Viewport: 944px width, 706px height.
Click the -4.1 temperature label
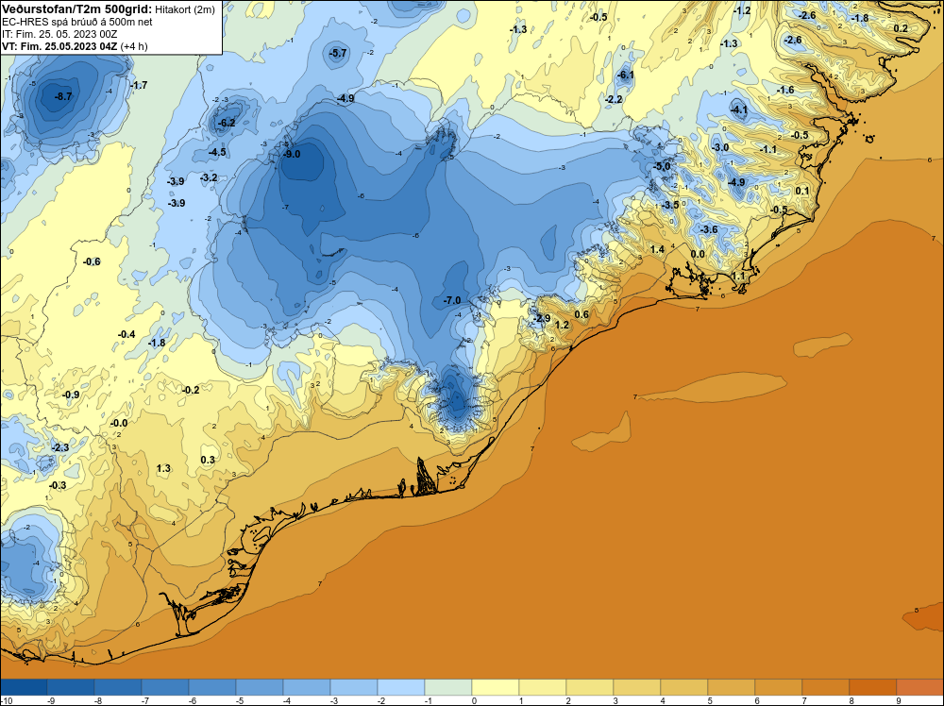pos(739,109)
